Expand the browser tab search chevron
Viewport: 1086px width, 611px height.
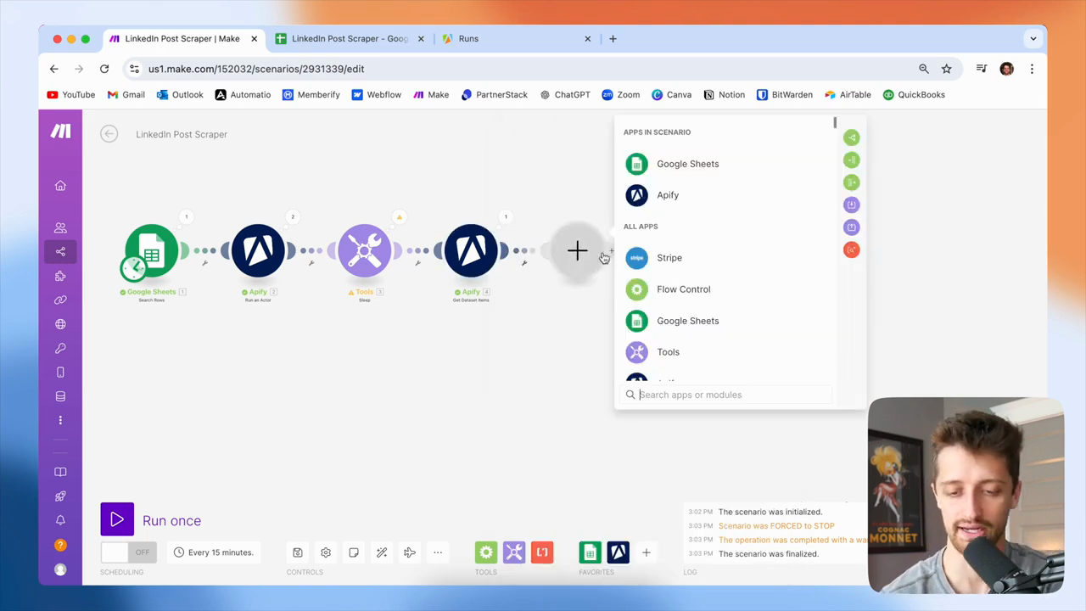point(1033,38)
